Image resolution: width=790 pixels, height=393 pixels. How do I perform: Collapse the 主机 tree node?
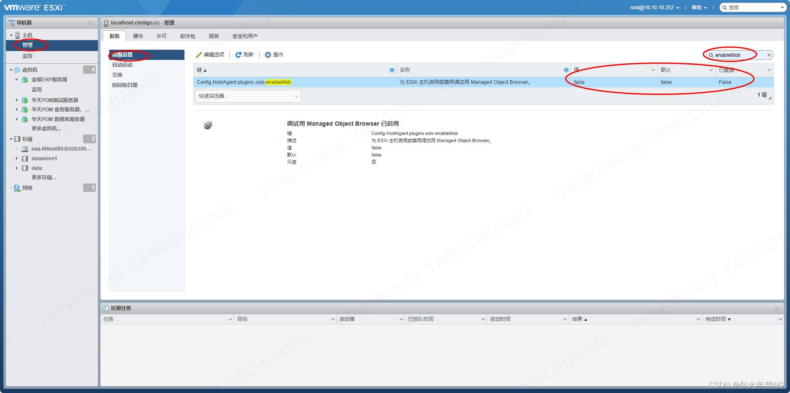[x=11, y=35]
